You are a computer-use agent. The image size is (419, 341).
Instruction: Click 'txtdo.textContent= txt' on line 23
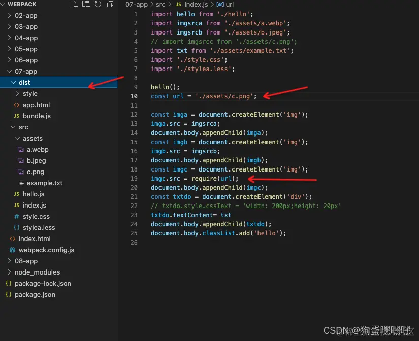[191, 215]
